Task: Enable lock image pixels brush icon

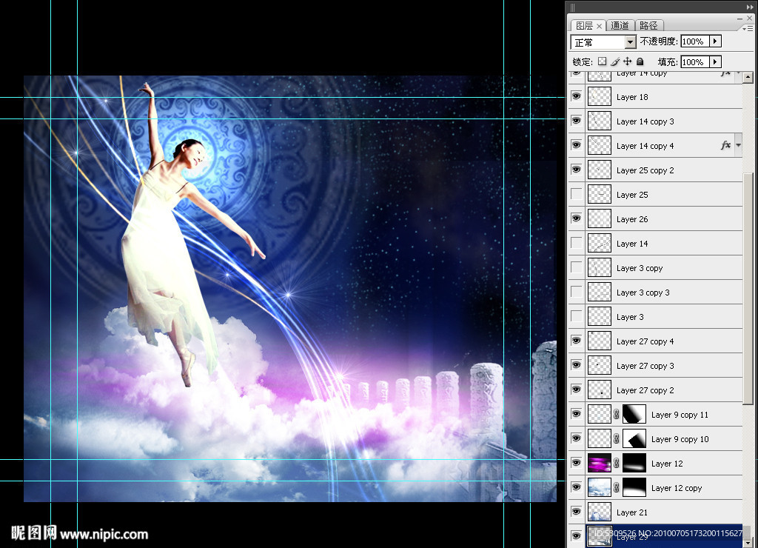Action: pos(615,61)
